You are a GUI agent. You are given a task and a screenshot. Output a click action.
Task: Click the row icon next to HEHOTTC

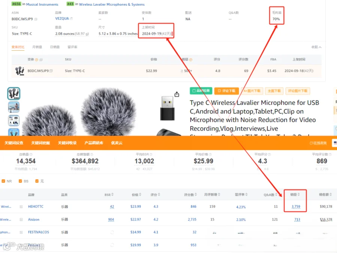[21, 207]
